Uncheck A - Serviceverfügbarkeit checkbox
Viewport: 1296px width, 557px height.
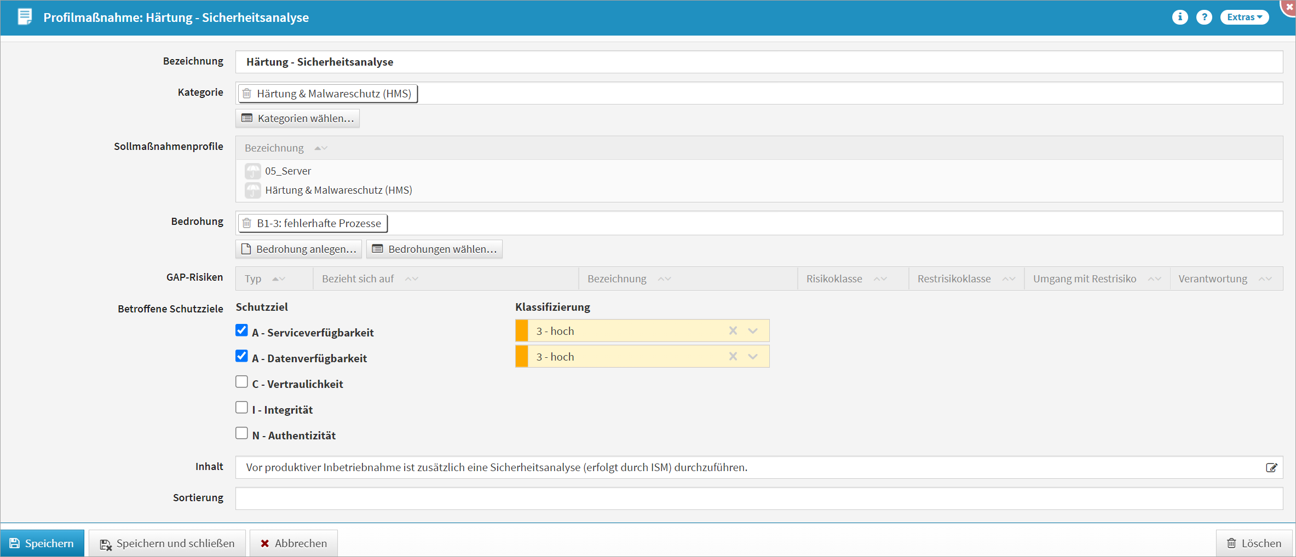[x=241, y=330]
